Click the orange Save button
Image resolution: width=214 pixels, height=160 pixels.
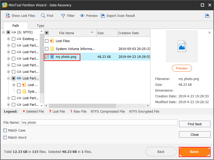pos(194,152)
